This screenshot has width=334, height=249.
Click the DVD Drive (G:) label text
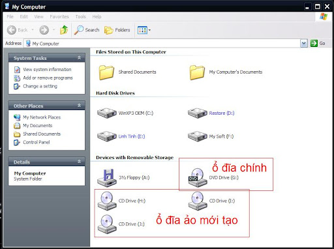[x=224, y=177]
